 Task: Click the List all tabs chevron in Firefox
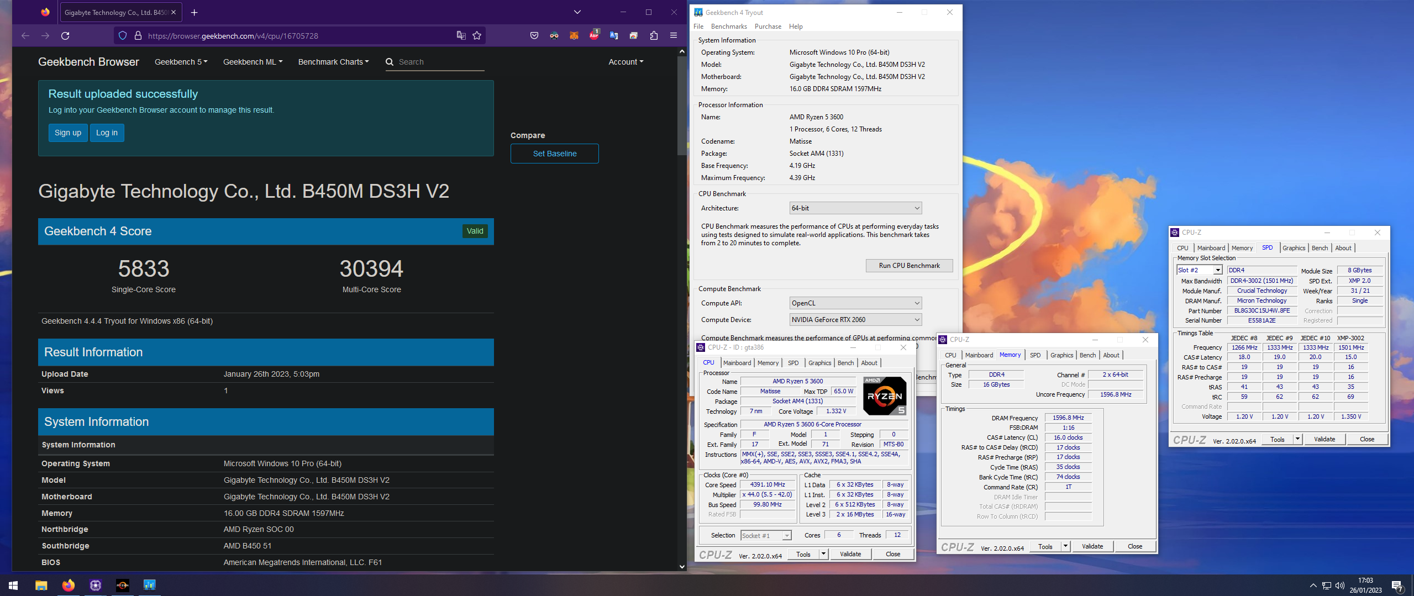coord(577,12)
